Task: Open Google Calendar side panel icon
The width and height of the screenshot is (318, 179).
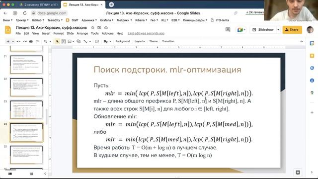Action: coord(312,43)
